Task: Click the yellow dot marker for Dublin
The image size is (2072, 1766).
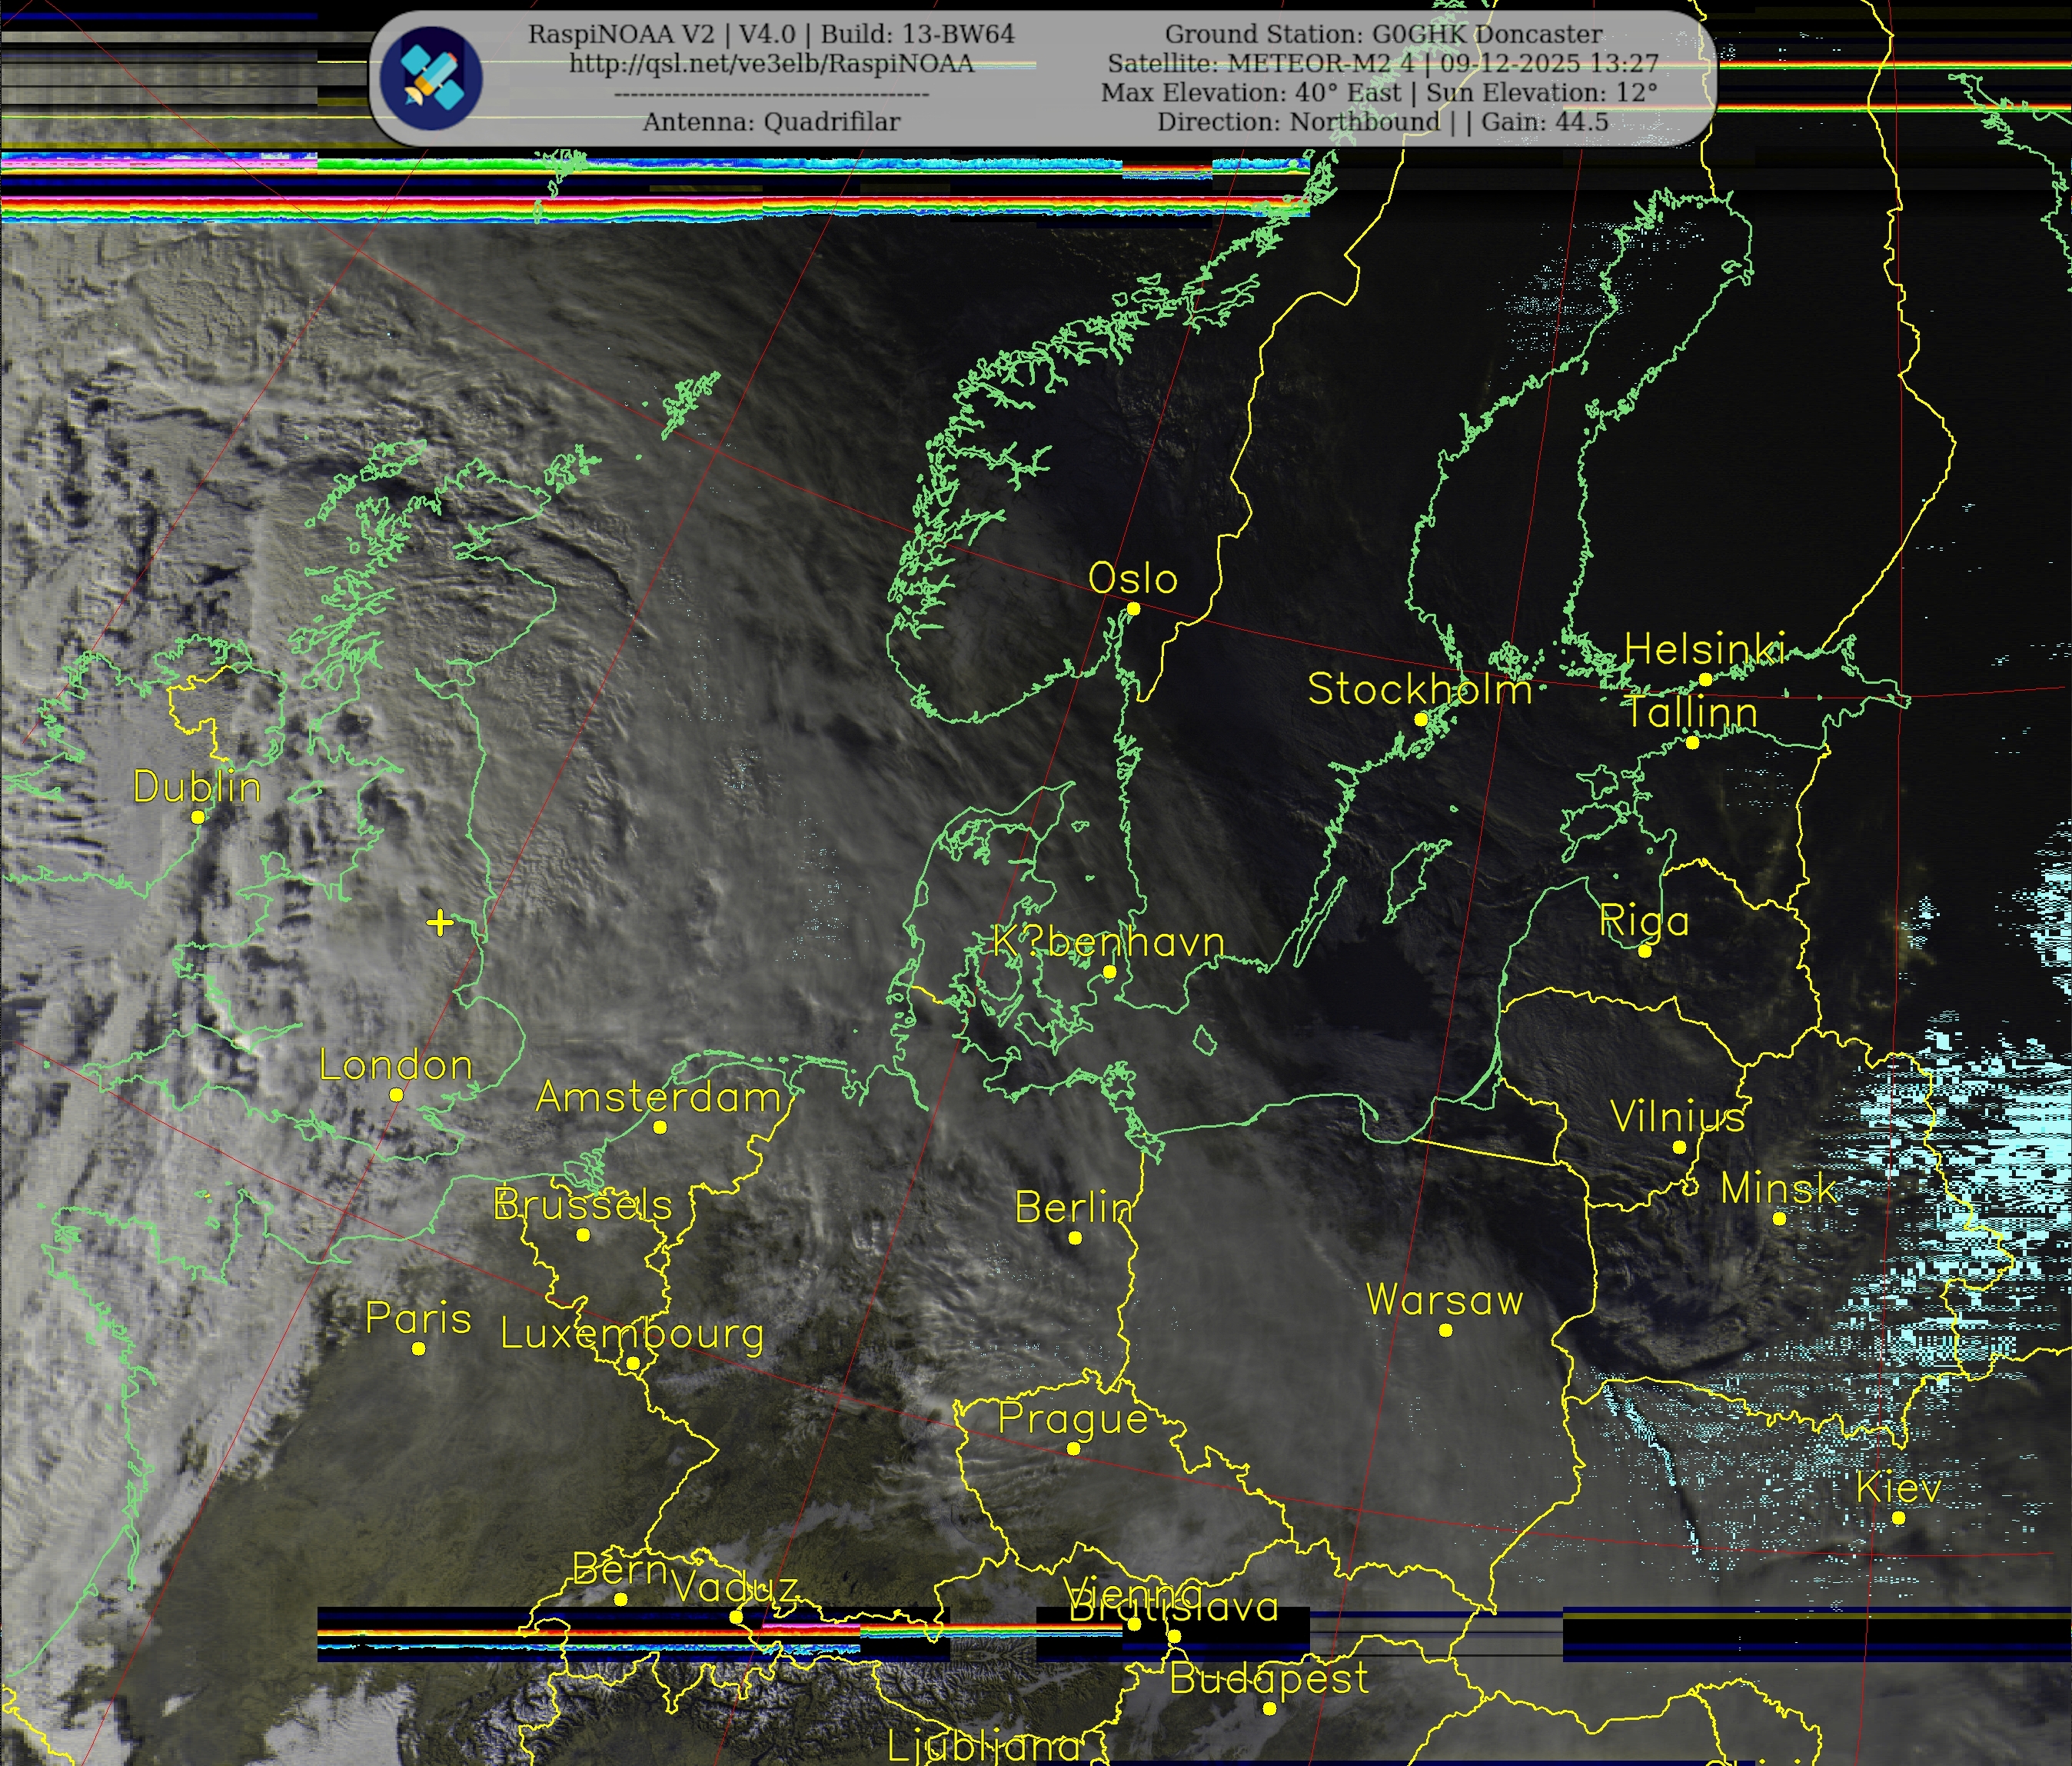Action: [x=198, y=816]
